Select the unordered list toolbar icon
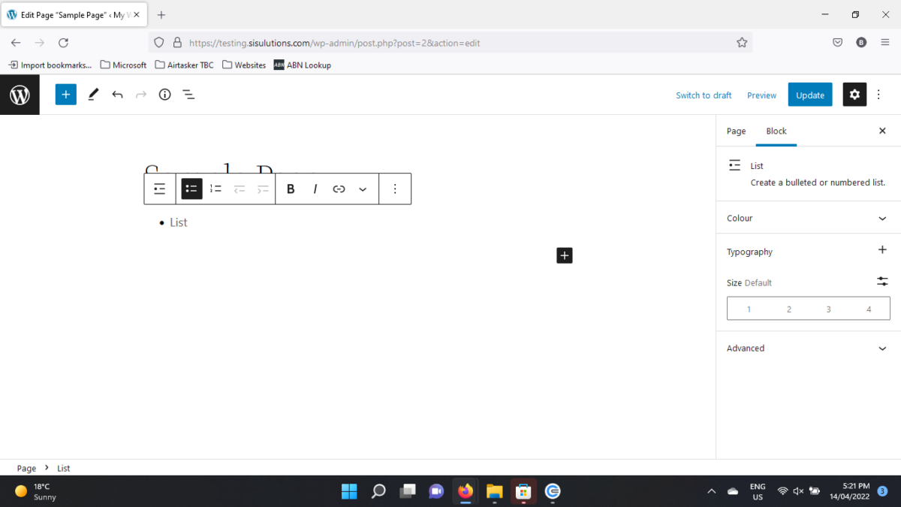This screenshot has width=901, height=507. point(191,189)
